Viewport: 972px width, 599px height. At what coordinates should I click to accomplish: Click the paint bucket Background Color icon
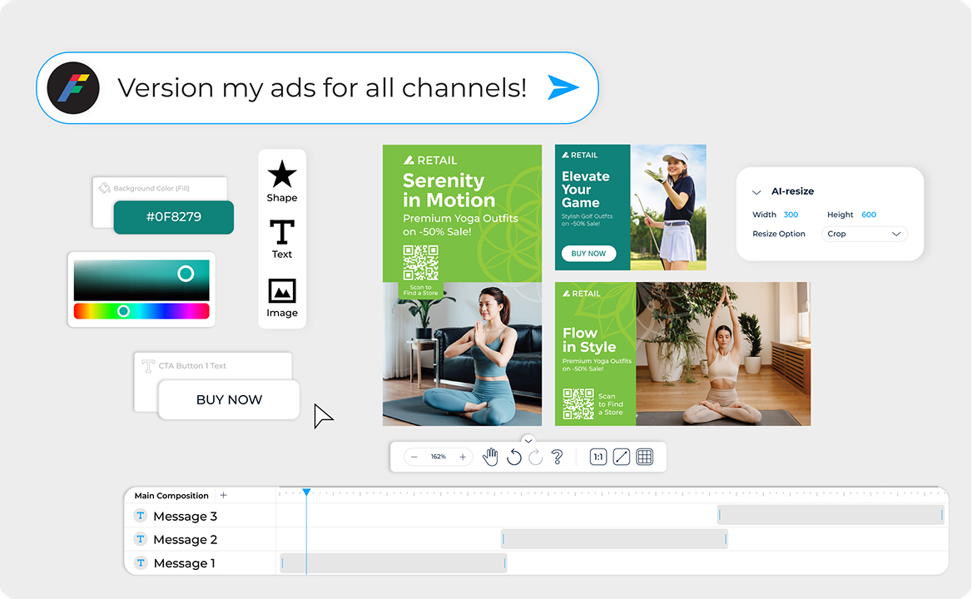pyautogui.click(x=105, y=188)
